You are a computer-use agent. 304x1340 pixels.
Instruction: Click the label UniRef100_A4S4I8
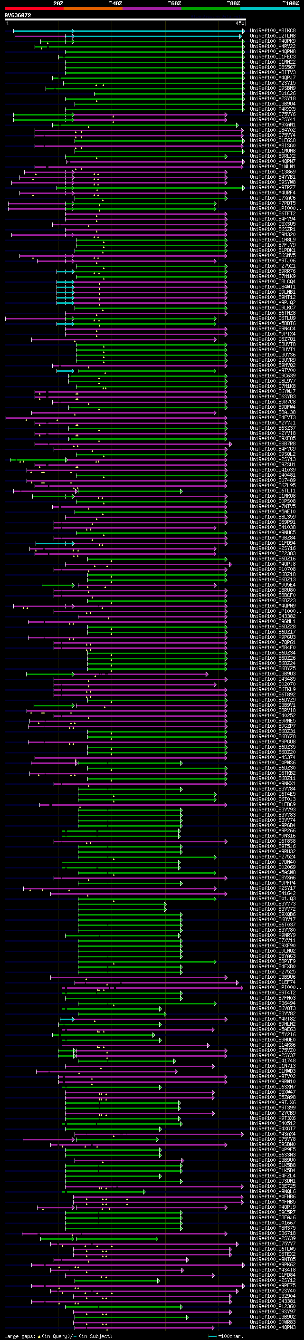click(273, 1270)
